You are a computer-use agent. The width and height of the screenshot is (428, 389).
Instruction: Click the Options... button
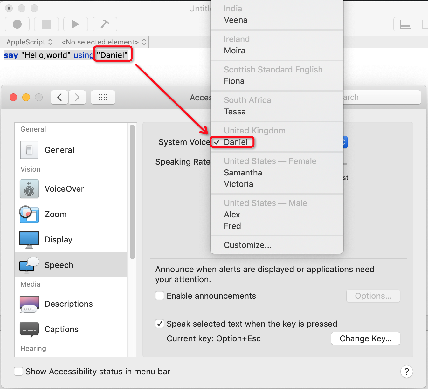tap(373, 296)
